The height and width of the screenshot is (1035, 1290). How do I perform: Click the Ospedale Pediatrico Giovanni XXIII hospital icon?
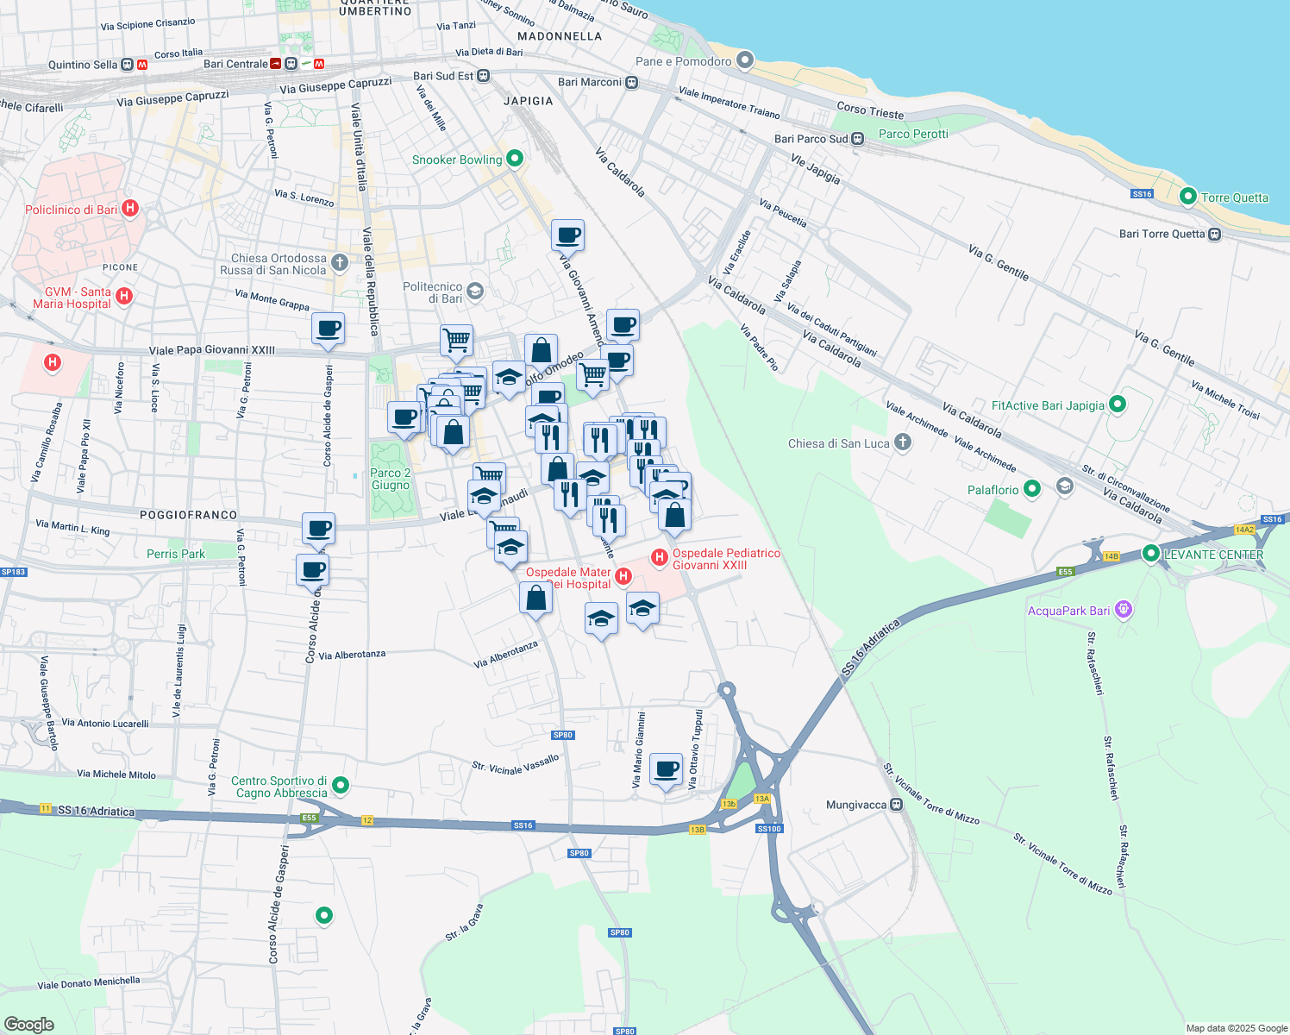pyautogui.click(x=660, y=558)
